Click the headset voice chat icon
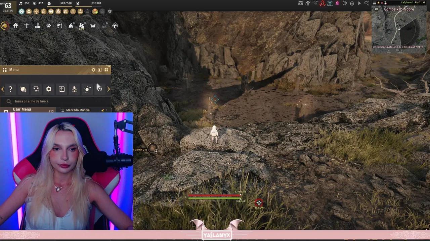 tap(352, 3)
